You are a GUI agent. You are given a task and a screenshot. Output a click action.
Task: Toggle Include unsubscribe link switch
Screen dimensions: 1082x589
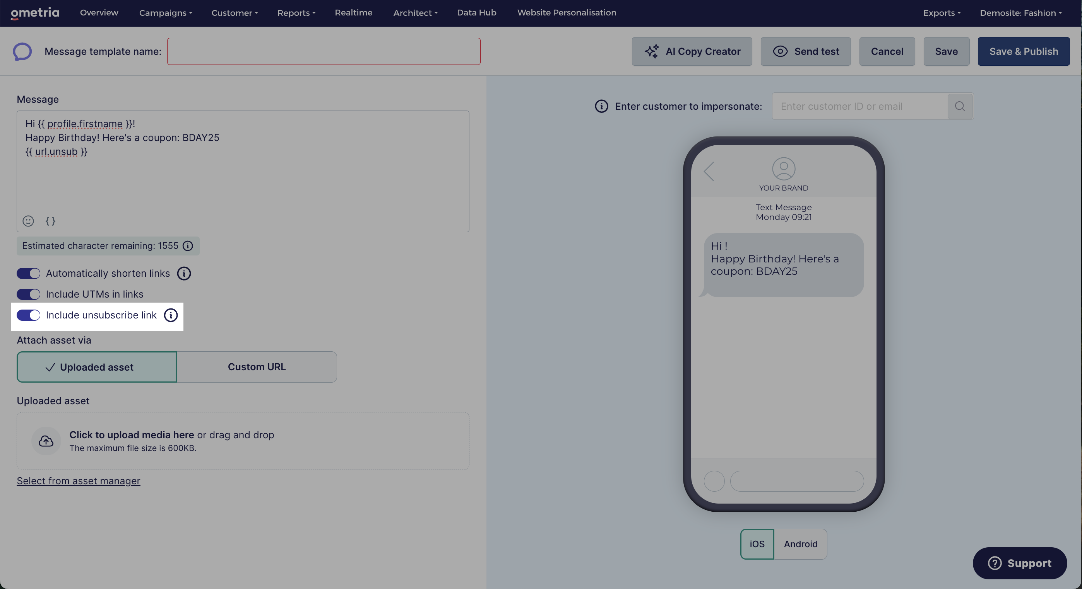click(x=29, y=315)
